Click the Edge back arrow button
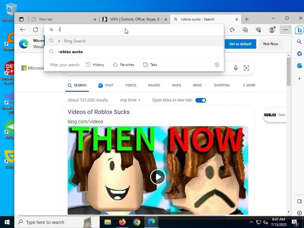Viewport: 304px width, 228px height. click(23, 30)
